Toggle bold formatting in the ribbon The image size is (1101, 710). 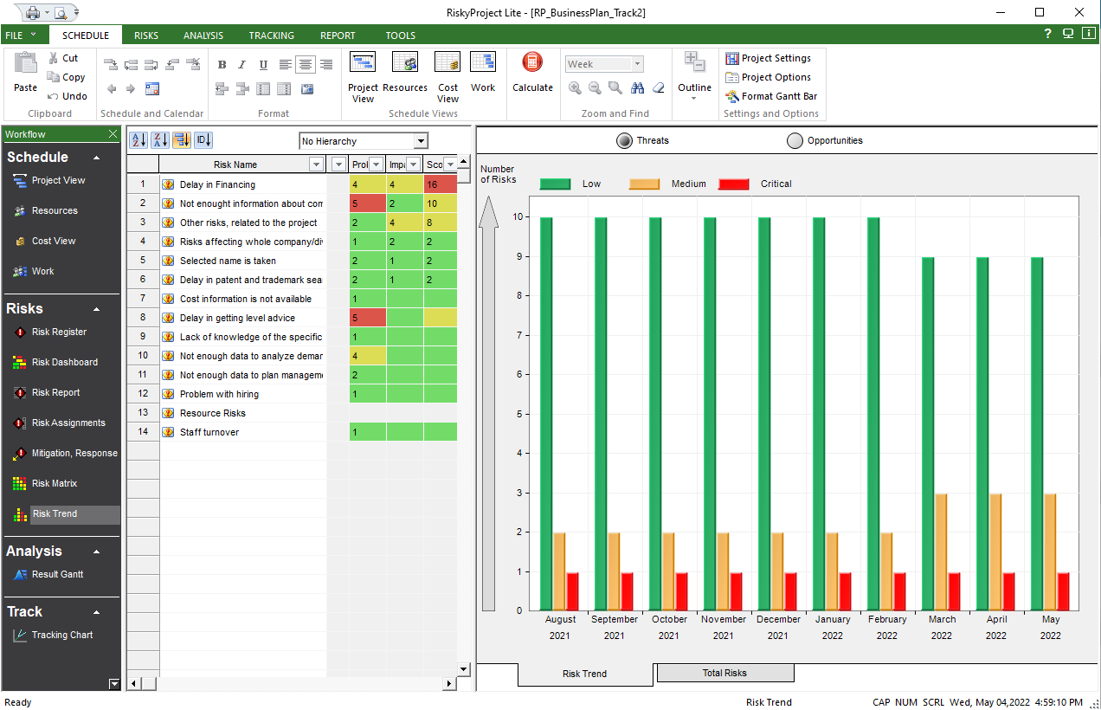222,65
